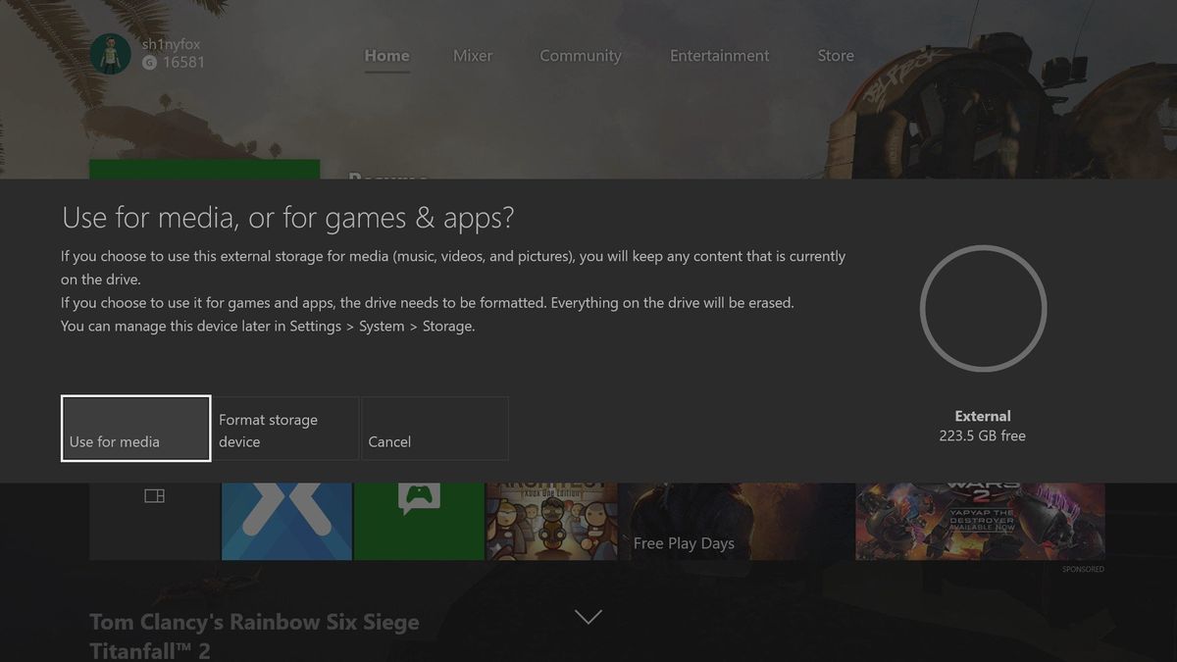Open sh1nyfox profile avatar

[x=111, y=54]
